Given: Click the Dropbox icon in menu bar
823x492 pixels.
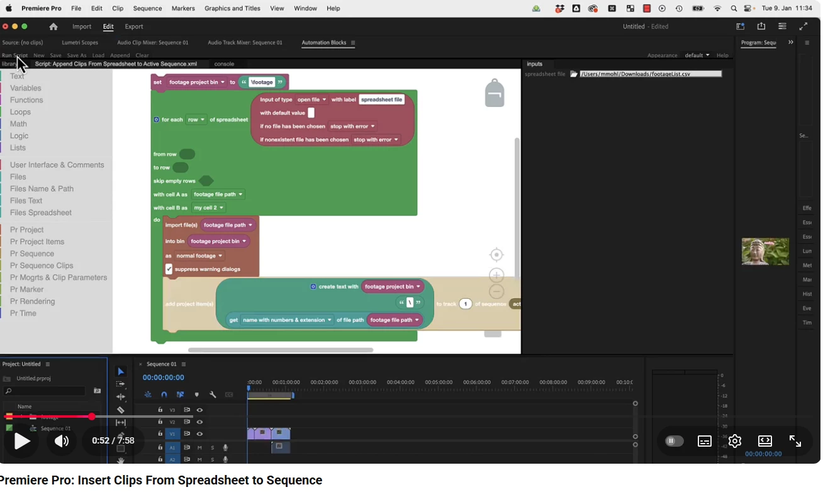Looking at the screenshot, I should (x=559, y=9).
